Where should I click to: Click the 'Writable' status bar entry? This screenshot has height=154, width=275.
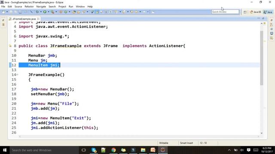pyautogui.click(x=164, y=143)
